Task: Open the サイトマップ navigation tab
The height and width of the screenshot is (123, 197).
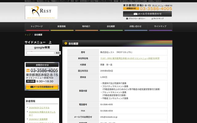Action: pyautogui.click(x=160, y=27)
